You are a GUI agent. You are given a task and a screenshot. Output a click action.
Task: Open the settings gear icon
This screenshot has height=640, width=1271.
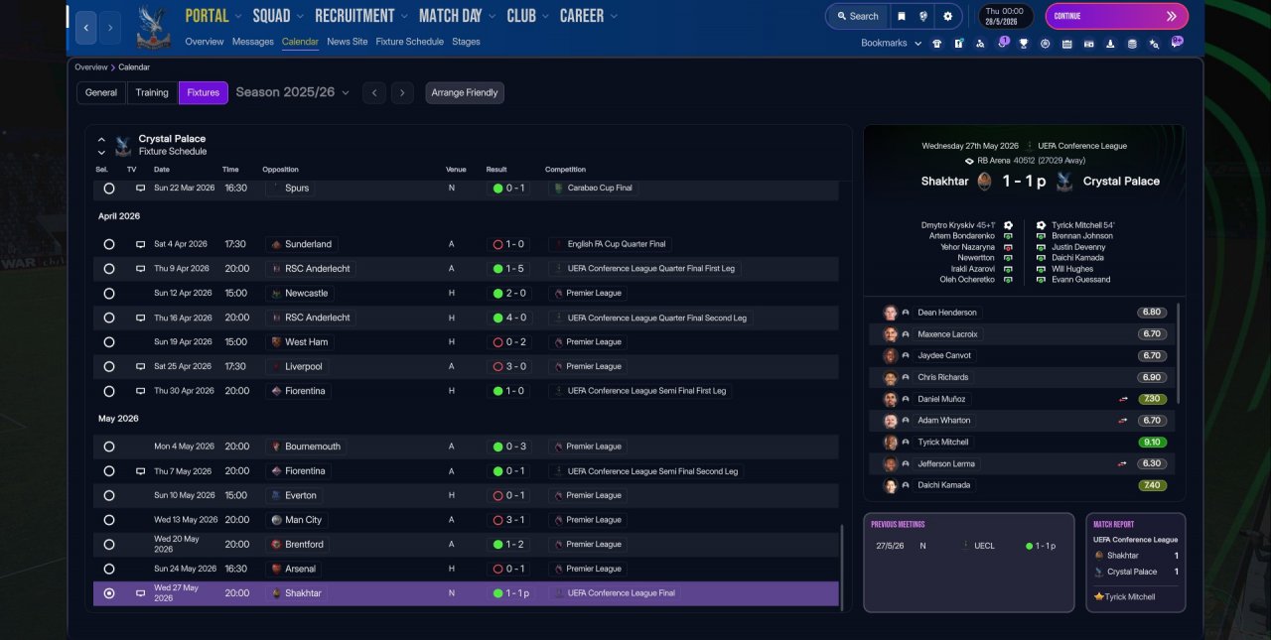[x=947, y=16]
